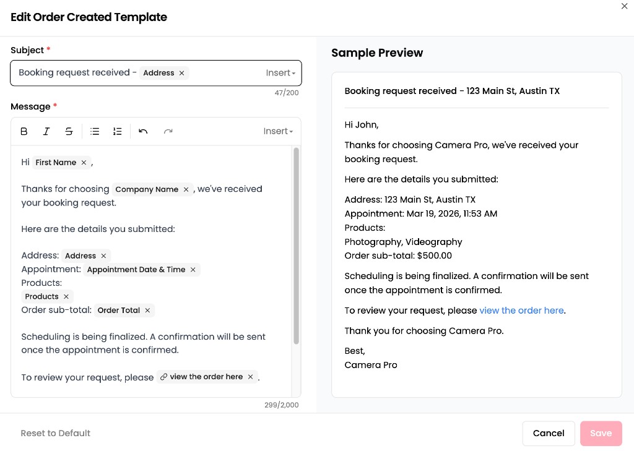
Task: Save the Order Created template
Action: click(x=601, y=433)
